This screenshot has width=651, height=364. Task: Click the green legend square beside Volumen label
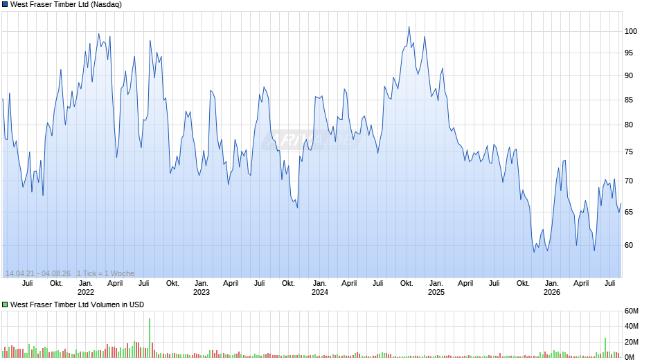tap(5, 304)
